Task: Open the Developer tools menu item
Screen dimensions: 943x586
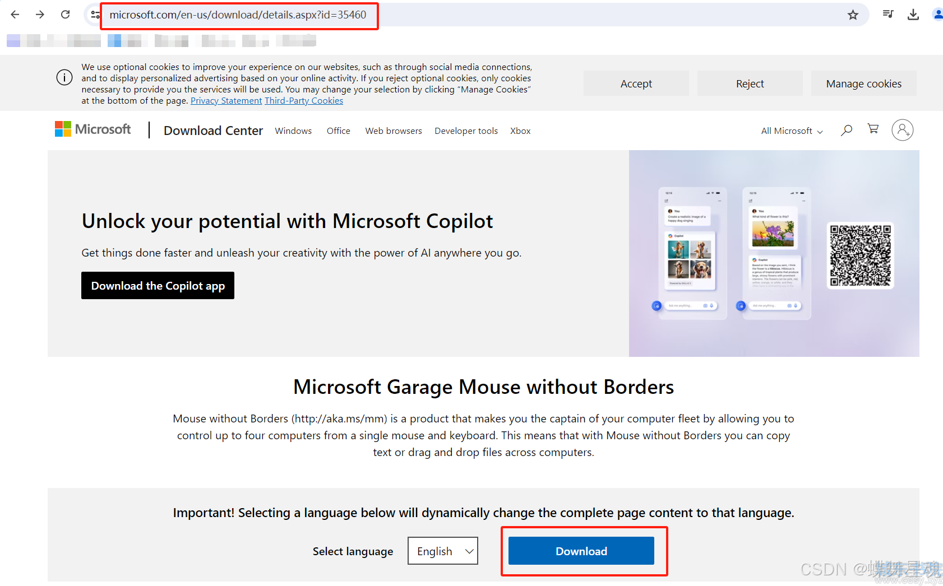Action: (x=466, y=131)
